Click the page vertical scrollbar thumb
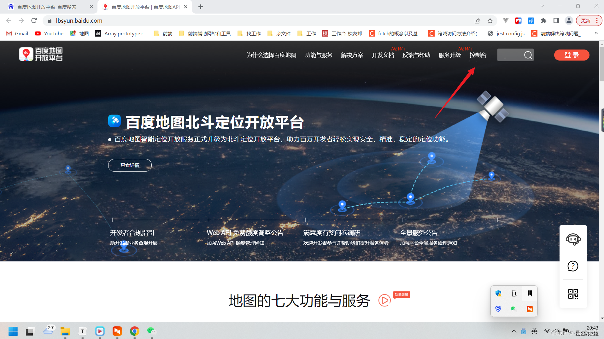 (601, 65)
